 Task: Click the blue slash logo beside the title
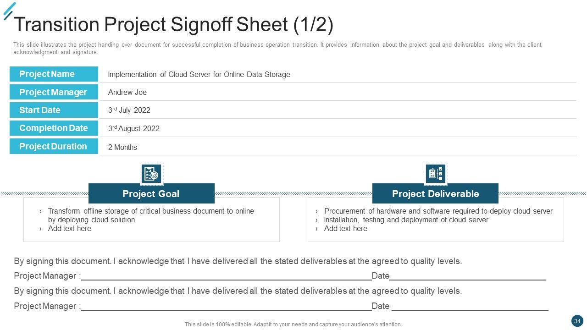click(9, 11)
